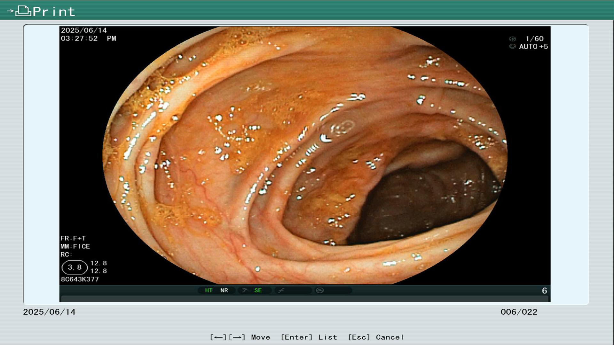Click the serial number 8C643K377
The image size is (614, 345).
click(80, 279)
